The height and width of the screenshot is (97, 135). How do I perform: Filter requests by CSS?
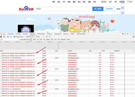click(x=41, y=39)
